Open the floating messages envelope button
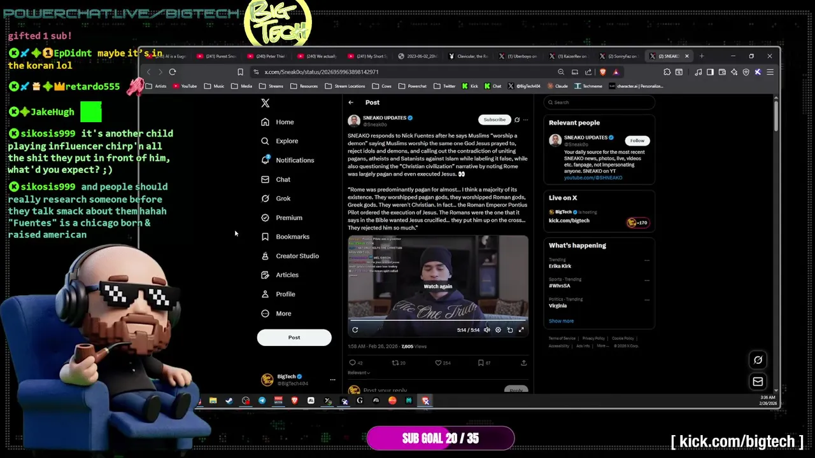The height and width of the screenshot is (458, 815). (758, 382)
